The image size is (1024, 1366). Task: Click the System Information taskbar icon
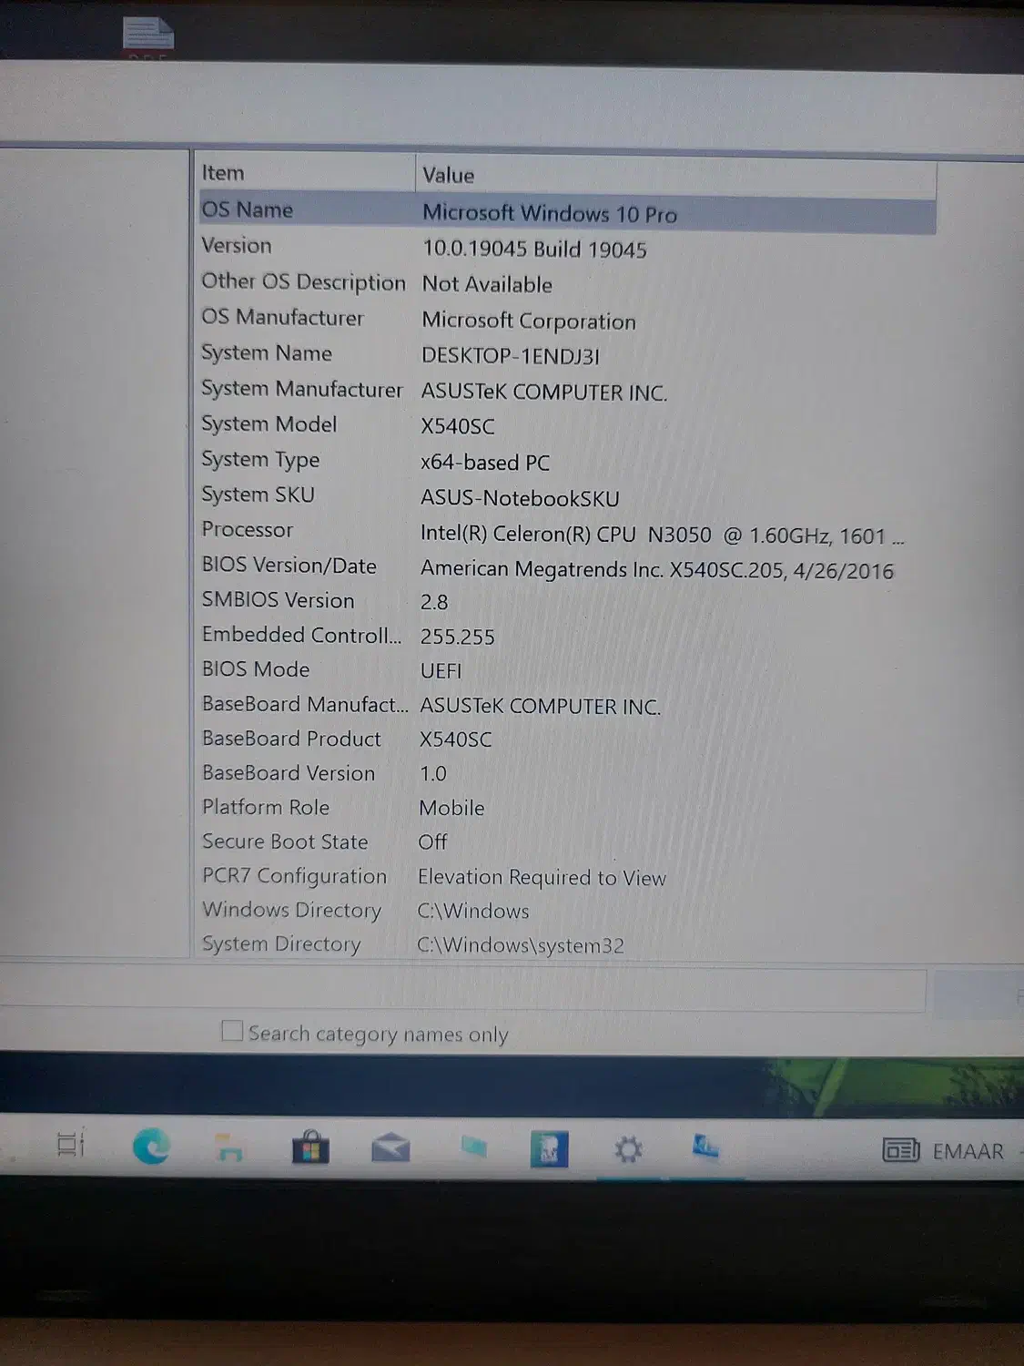point(705,1147)
